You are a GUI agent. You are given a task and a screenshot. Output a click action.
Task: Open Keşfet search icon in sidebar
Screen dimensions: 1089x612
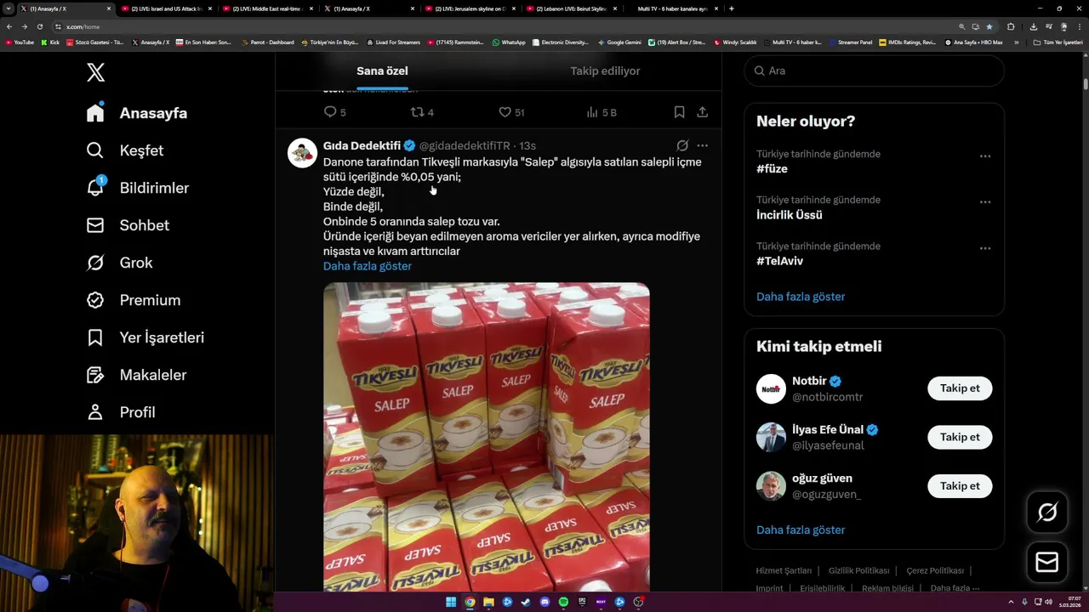click(x=95, y=150)
